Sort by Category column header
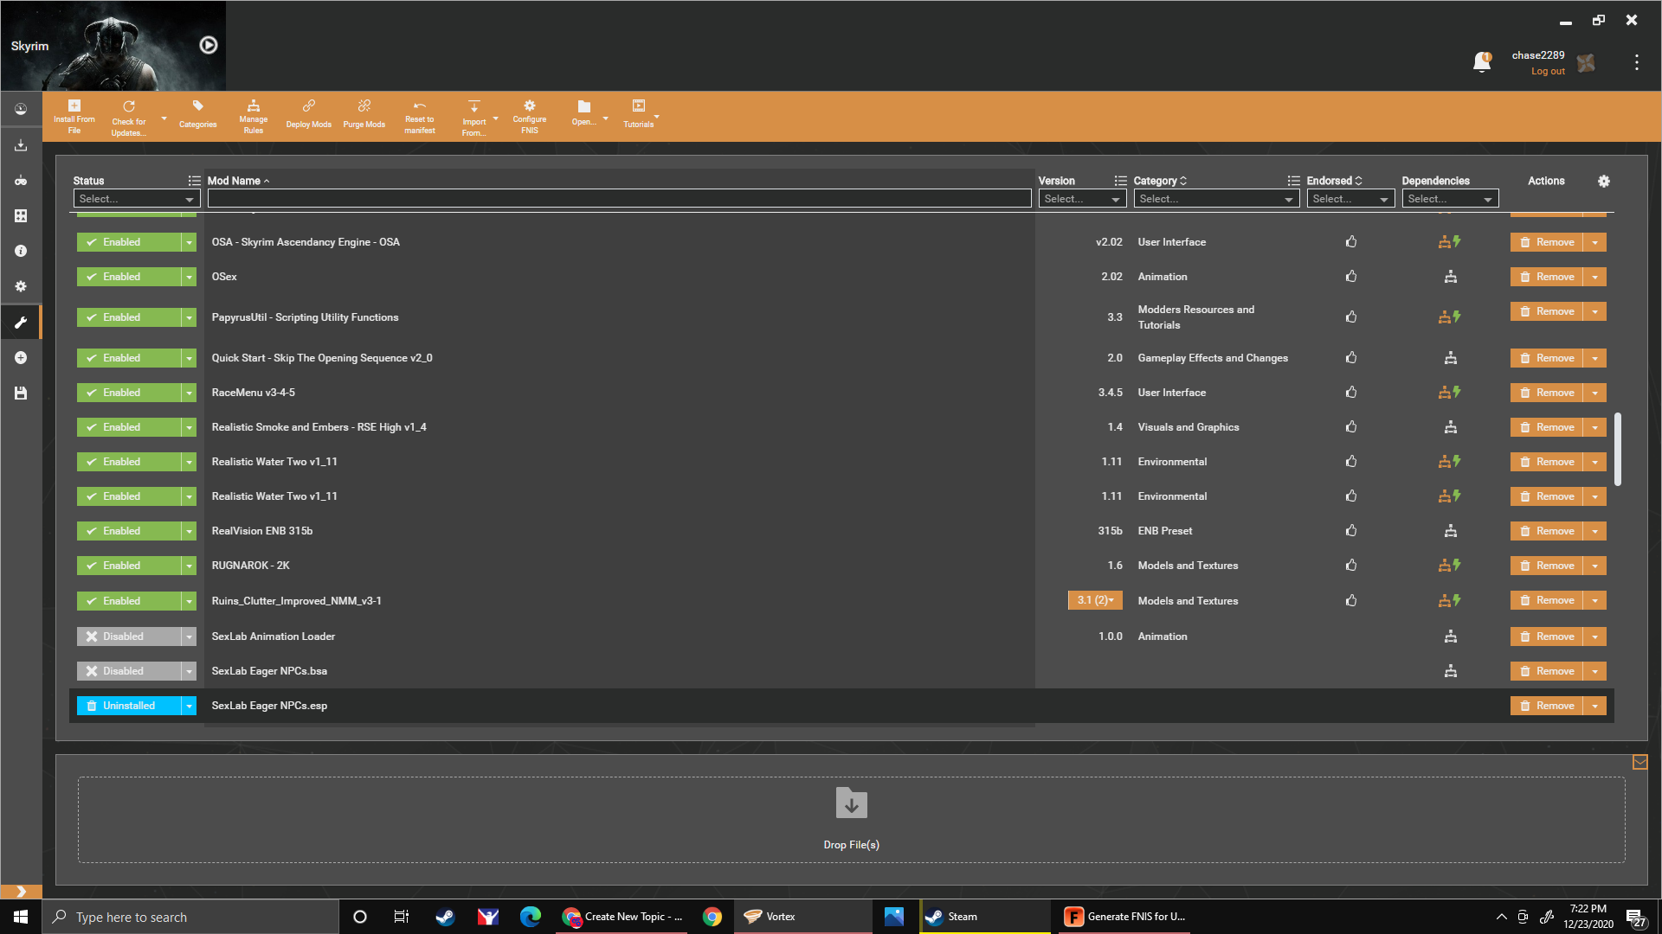The width and height of the screenshot is (1662, 934). (1160, 181)
